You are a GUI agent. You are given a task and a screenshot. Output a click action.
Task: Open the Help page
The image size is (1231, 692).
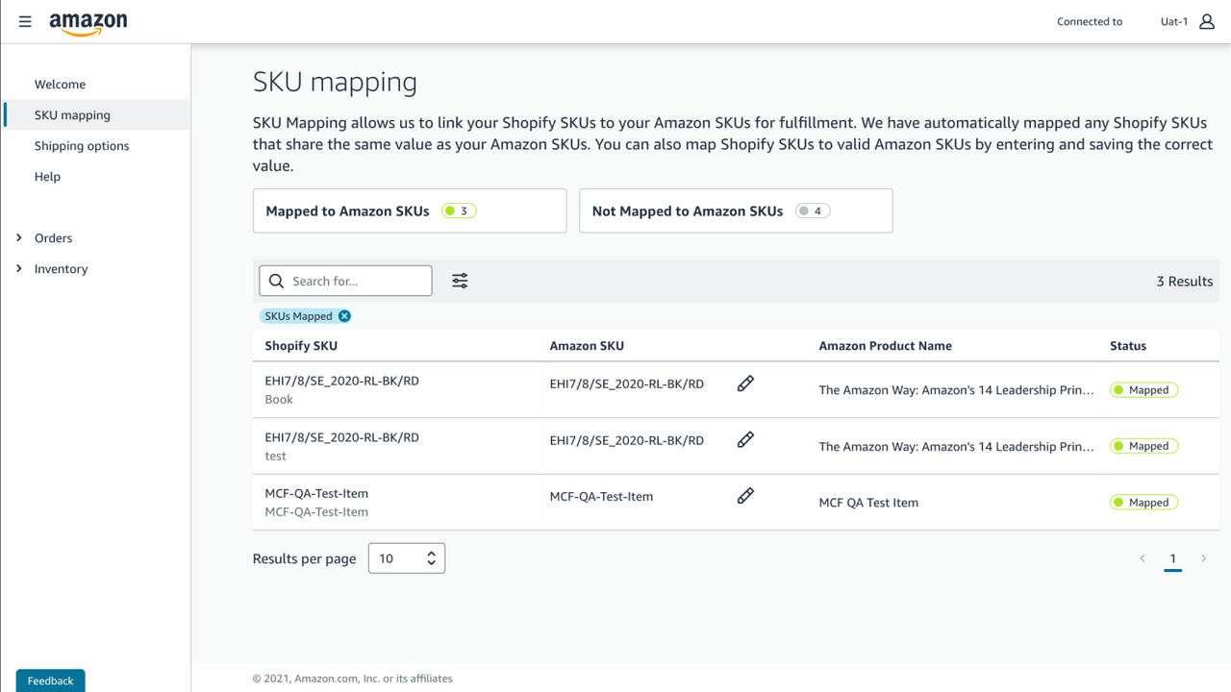[x=47, y=176]
